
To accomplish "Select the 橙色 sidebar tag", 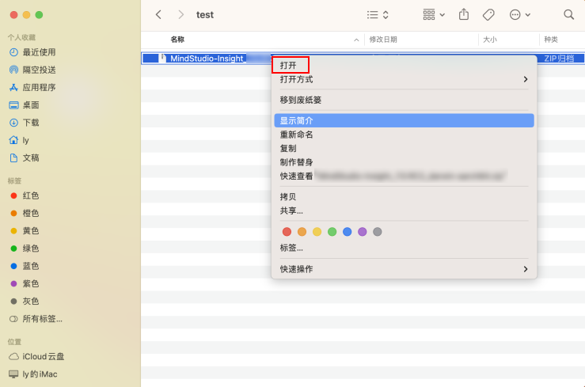I will [25, 213].
